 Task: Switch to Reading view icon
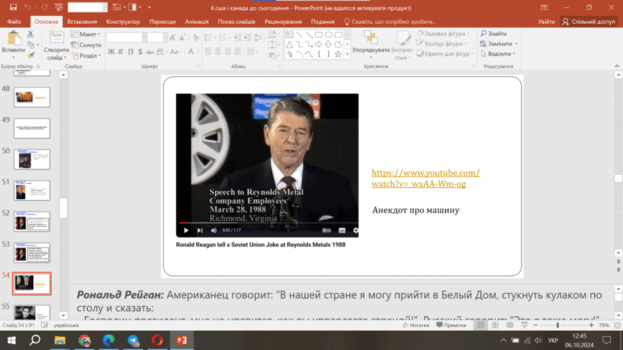[x=510, y=325]
